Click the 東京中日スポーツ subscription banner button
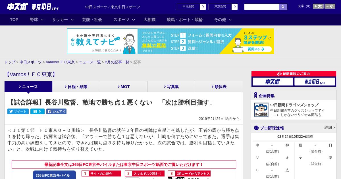341x179 pixels. point(315,82)
